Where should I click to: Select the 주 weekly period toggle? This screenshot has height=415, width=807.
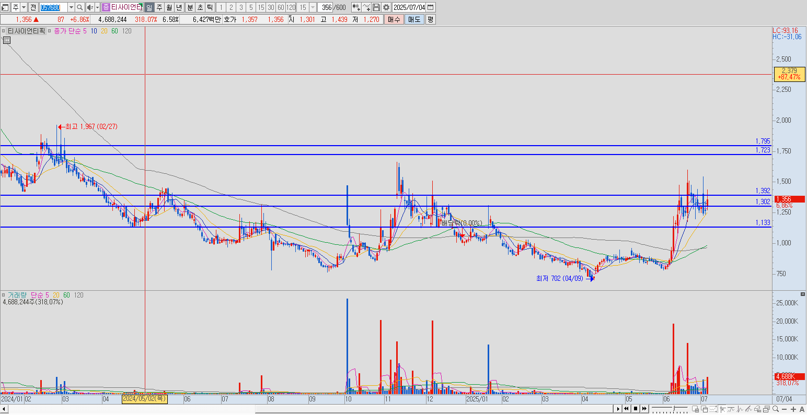coord(159,7)
